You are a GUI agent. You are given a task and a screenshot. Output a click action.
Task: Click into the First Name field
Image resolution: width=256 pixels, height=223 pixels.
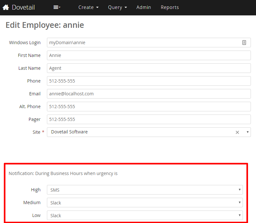[x=149, y=55]
